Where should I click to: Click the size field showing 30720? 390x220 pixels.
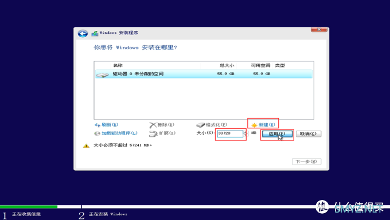click(230, 133)
